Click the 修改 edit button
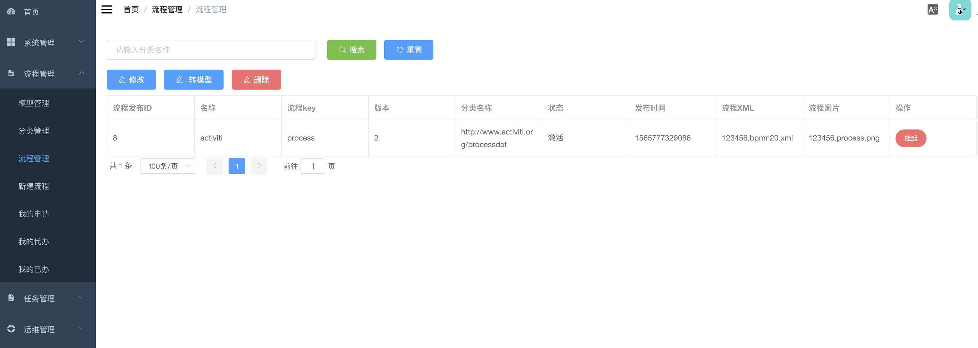Viewport: 978px width, 348px height. 131,80
